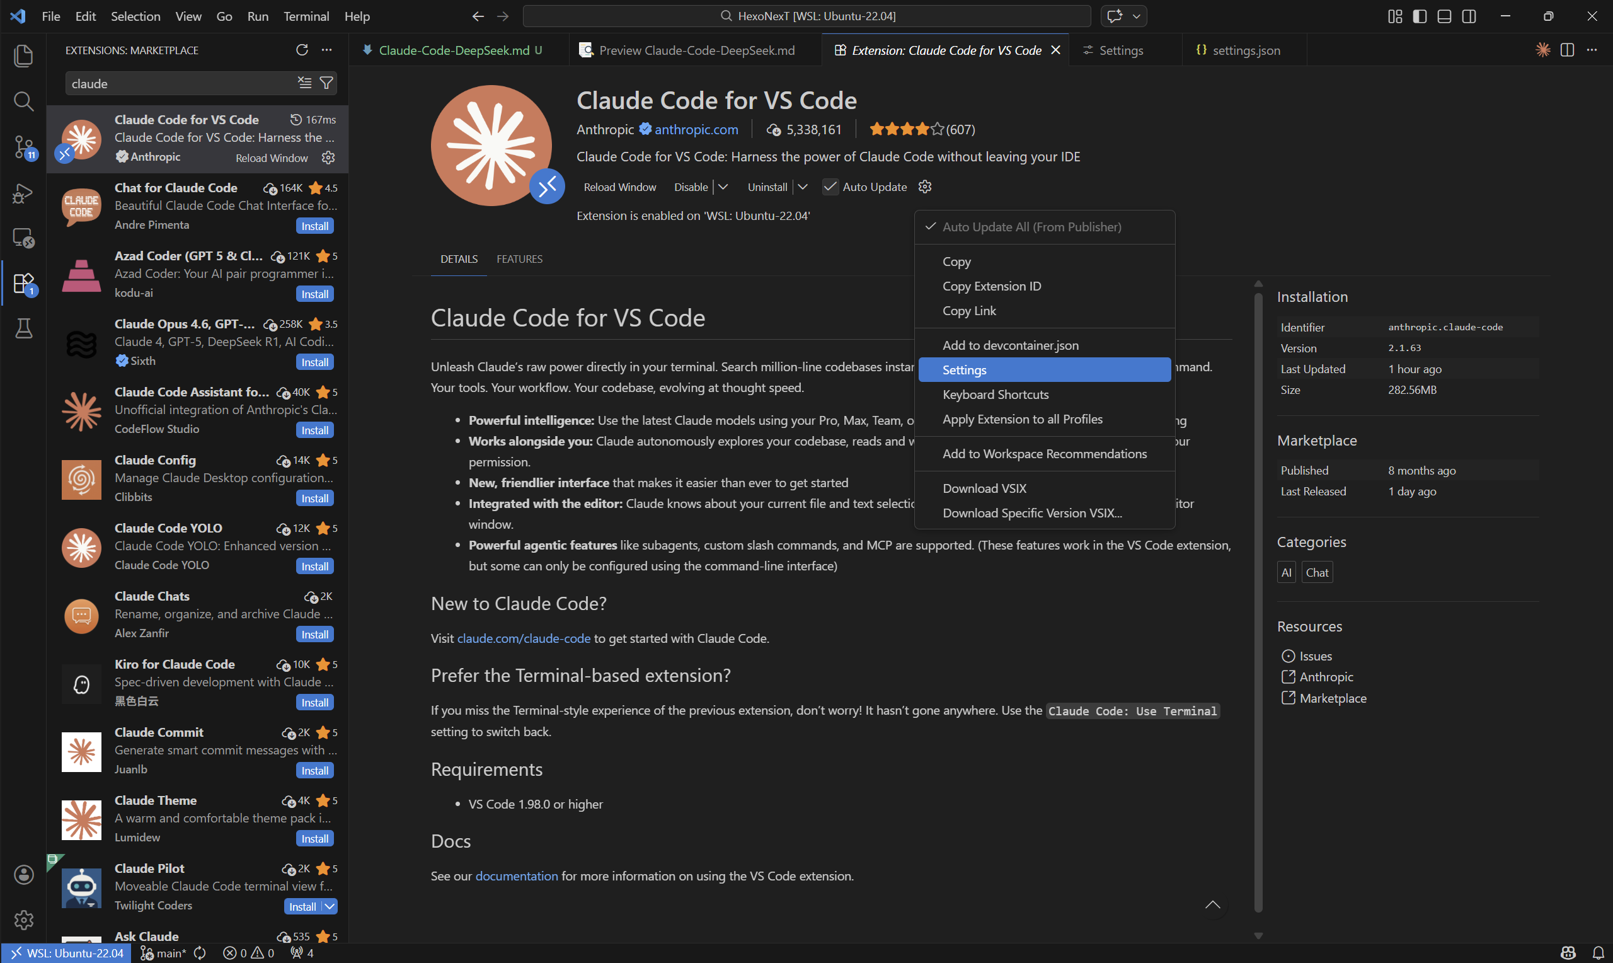Click the Reload Window button in extension header
The width and height of the screenshot is (1613, 963).
point(619,187)
